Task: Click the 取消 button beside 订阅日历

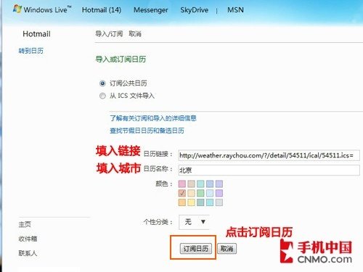Action: tap(227, 249)
